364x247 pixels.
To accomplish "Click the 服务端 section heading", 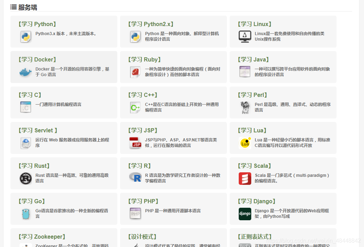I will coord(27,7).
